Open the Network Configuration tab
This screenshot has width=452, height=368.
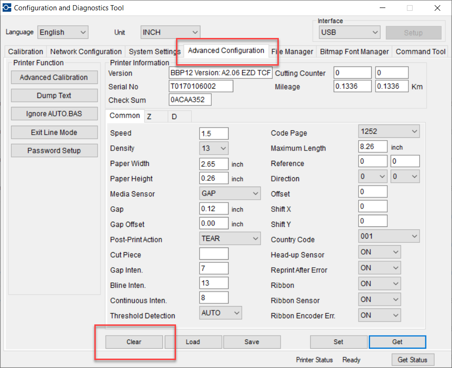point(86,52)
